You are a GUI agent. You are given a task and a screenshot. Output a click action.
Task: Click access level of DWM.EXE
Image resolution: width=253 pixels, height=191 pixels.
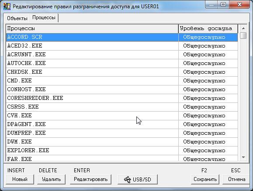tap(208, 142)
